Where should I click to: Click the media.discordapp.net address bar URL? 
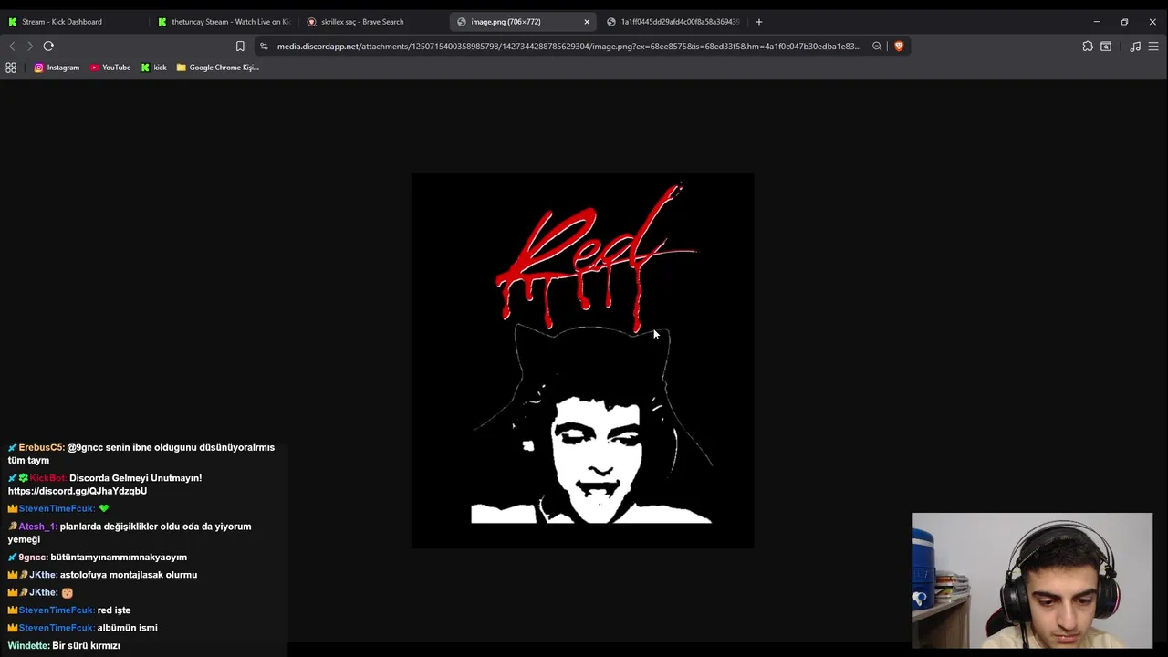click(568, 47)
